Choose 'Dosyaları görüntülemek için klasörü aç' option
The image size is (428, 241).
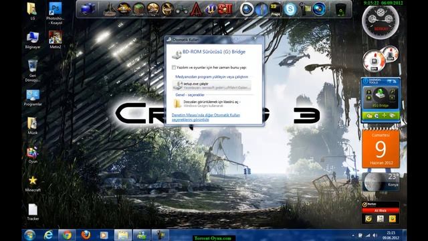(212, 104)
